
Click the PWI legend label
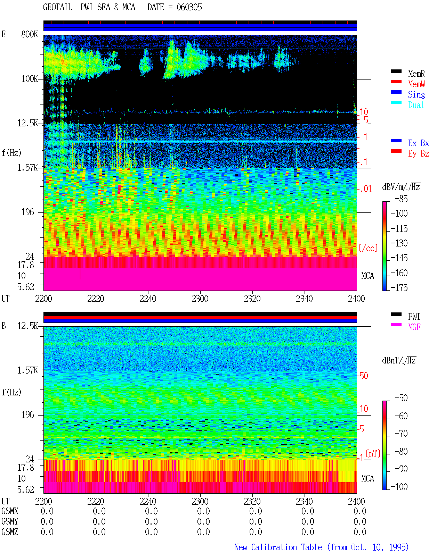click(414, 317)
